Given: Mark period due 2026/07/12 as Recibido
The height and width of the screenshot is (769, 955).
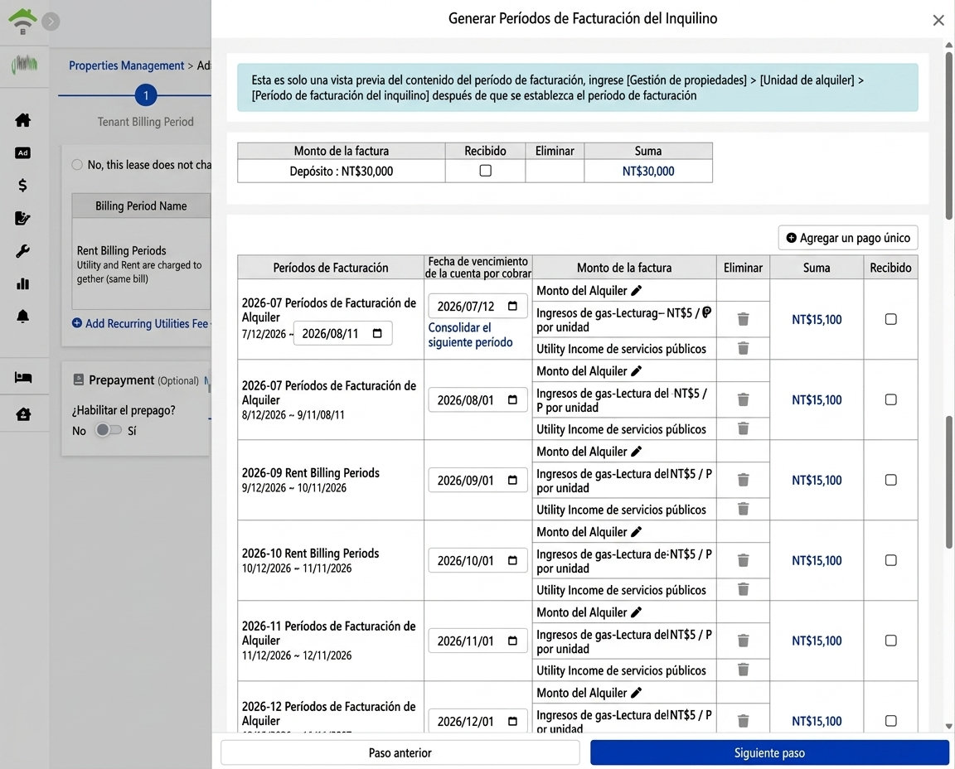Looking at the screenshot, I should point(890,319).
